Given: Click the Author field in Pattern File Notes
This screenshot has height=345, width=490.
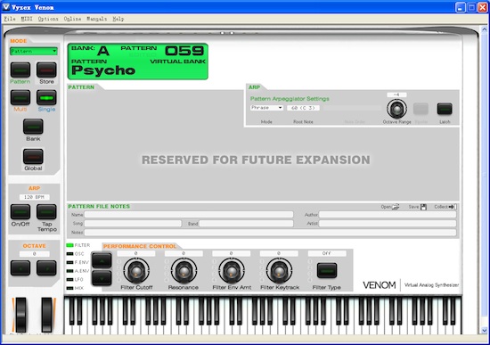Looking at the screenshot, I should coord(388,215).
